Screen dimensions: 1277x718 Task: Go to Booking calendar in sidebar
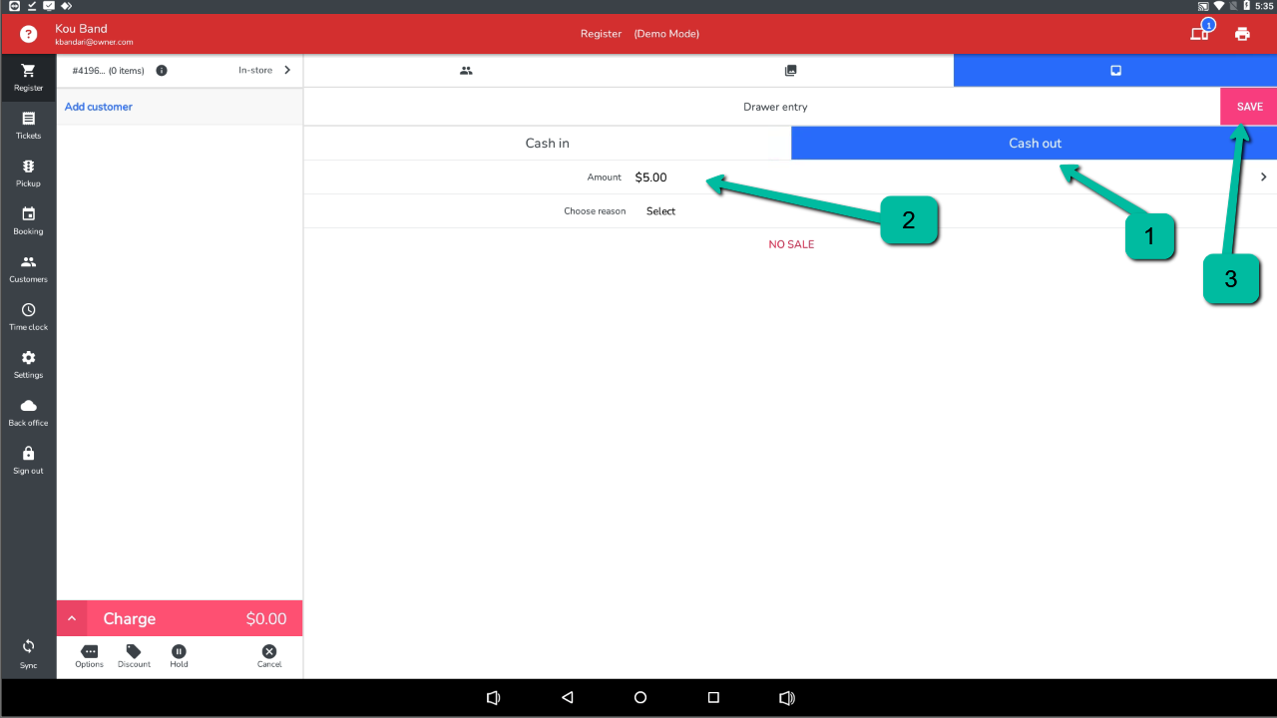pyautogui.click(x=28, y=220)
